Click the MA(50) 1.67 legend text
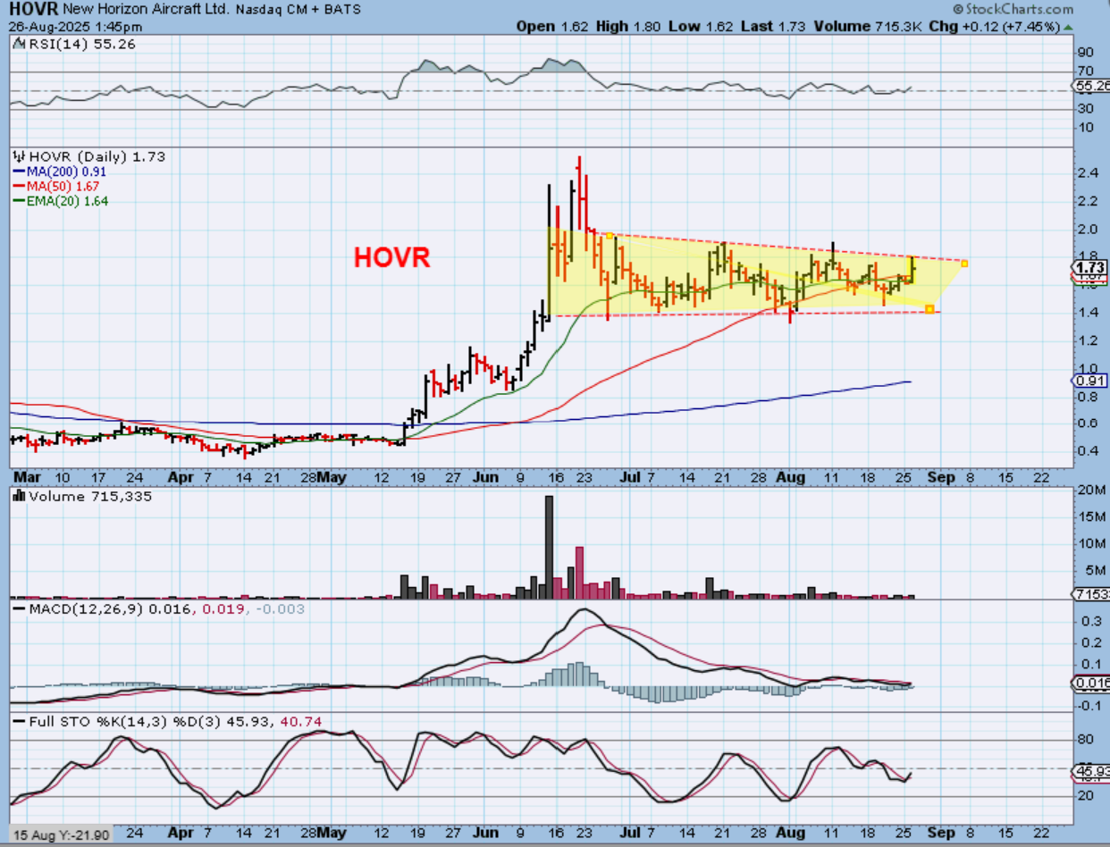Screen dimensions: 1110x847 point(64,187)
